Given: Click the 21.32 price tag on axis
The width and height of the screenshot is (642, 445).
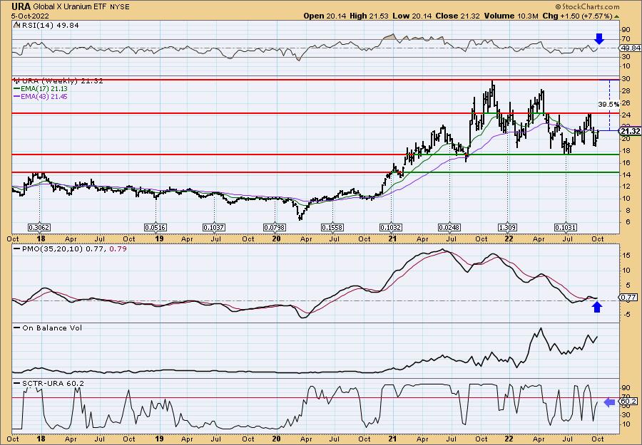Looking at the screenshot, I should [631, 131].
